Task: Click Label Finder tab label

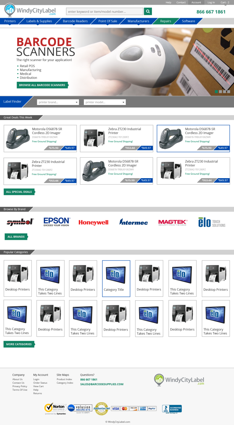Action: point(12,101)
